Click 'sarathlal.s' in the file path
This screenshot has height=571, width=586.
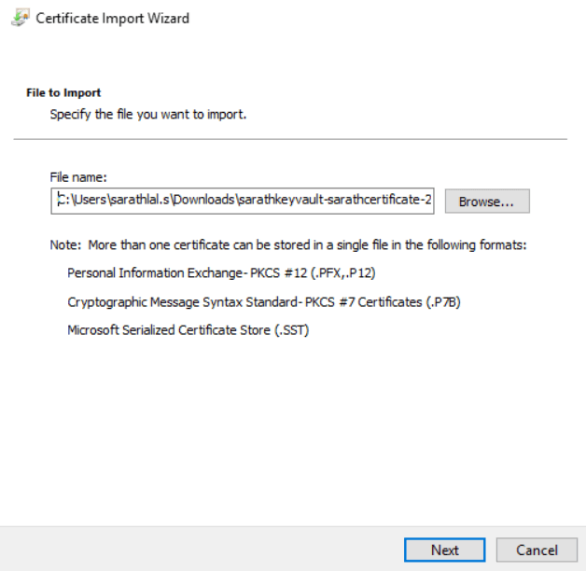(132, 199)
